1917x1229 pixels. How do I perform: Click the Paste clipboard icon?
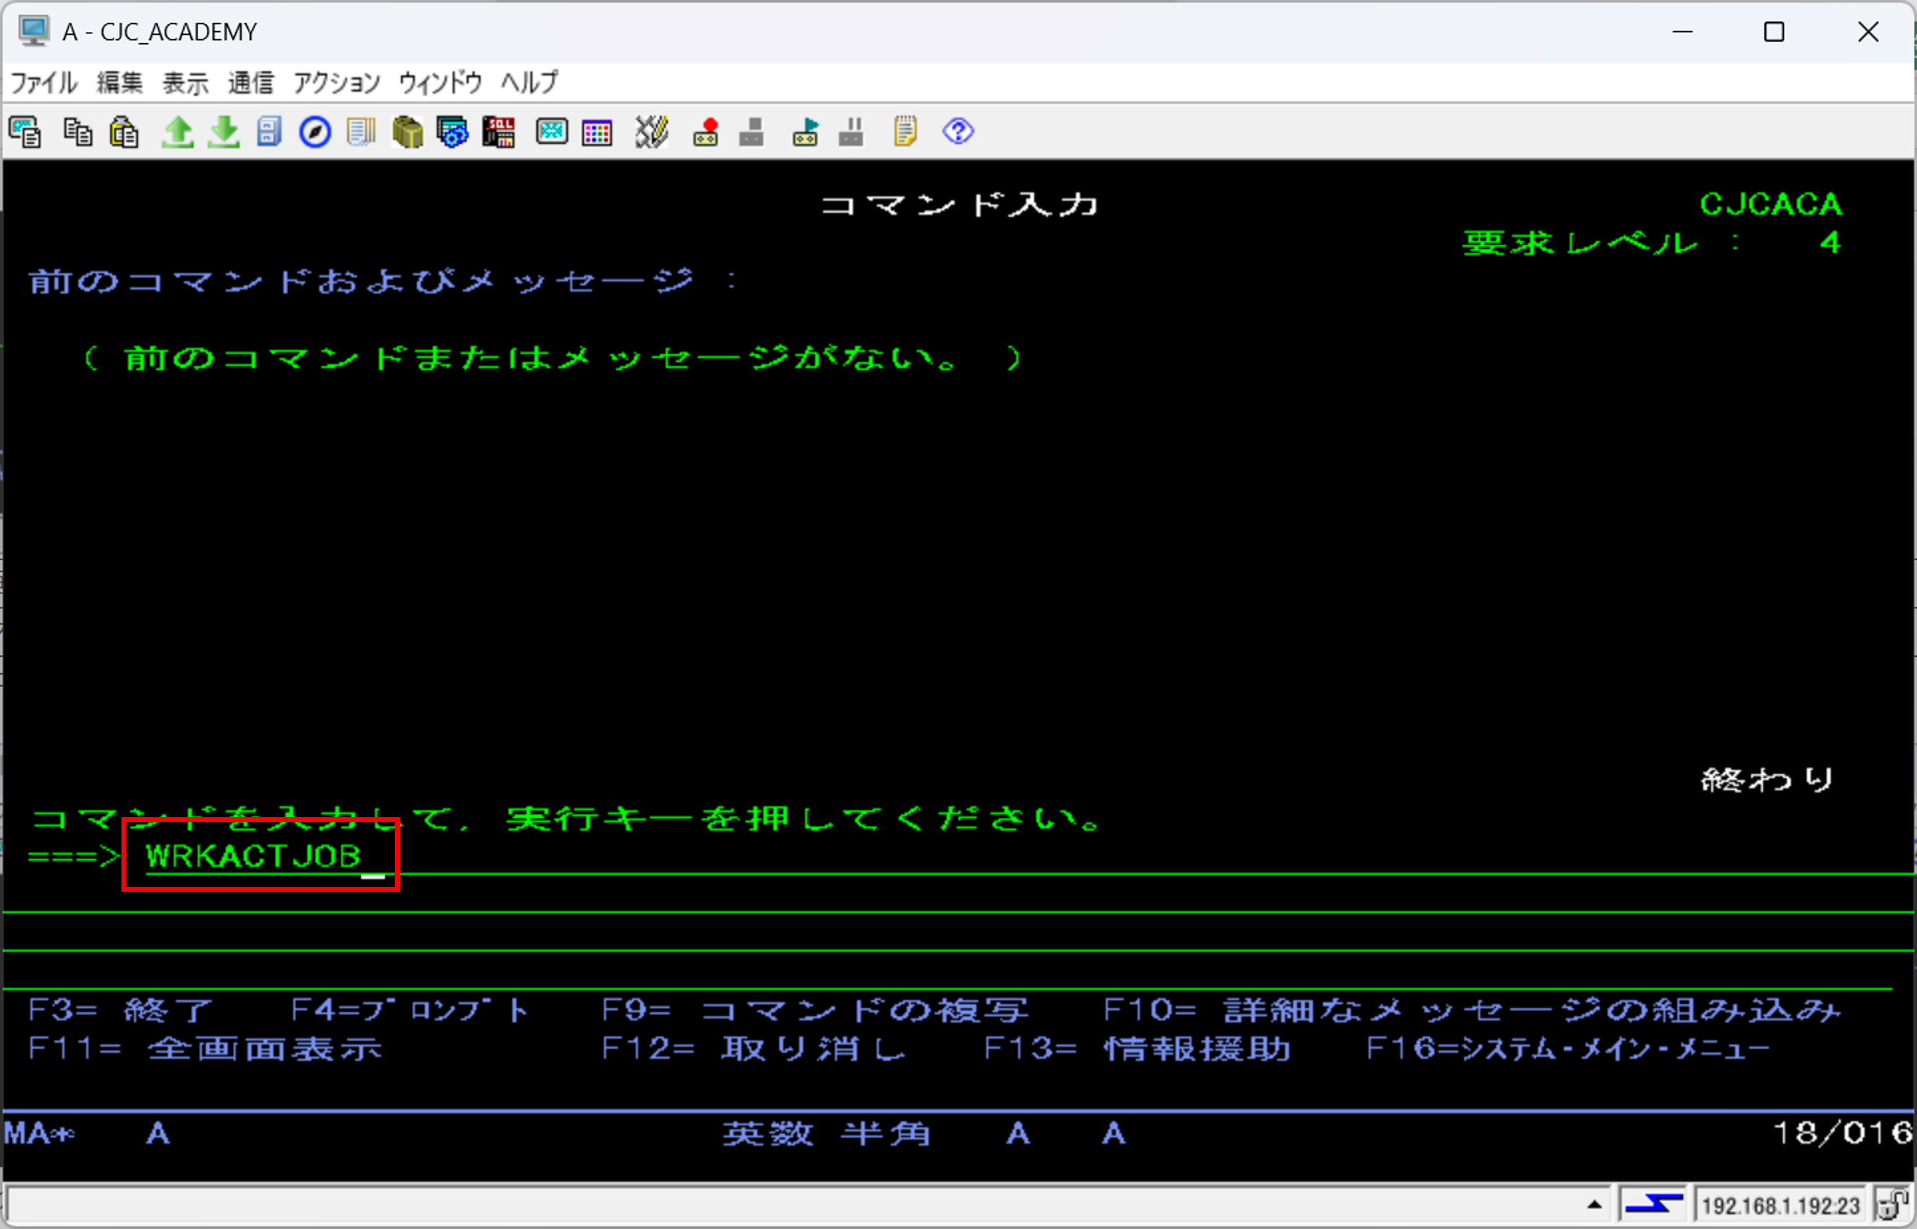pos(124,131)
